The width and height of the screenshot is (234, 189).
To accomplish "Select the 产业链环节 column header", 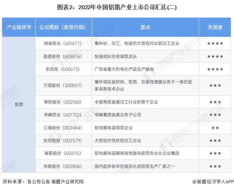I will point(19,27).
